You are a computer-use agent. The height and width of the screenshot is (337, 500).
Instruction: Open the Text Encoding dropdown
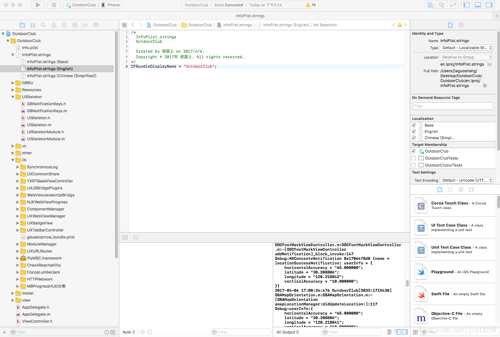(467, 180)
